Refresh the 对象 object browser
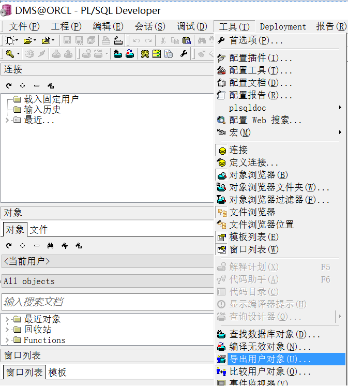 [x=9, y=245]
